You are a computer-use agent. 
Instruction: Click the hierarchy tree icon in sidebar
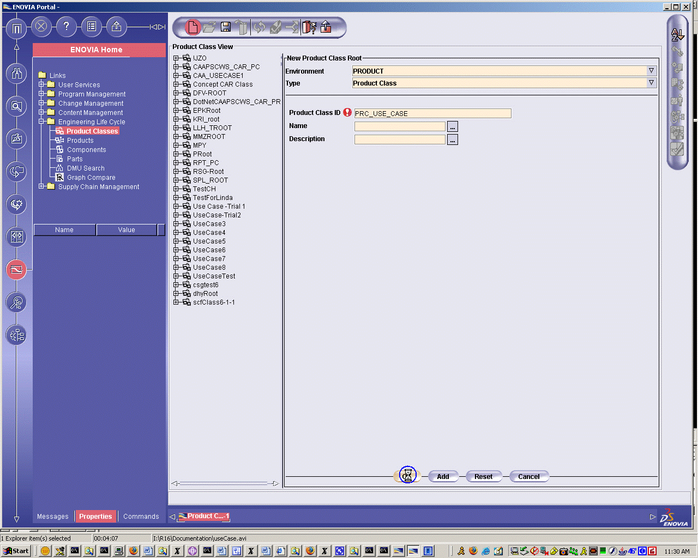click(x=16, y=335)
